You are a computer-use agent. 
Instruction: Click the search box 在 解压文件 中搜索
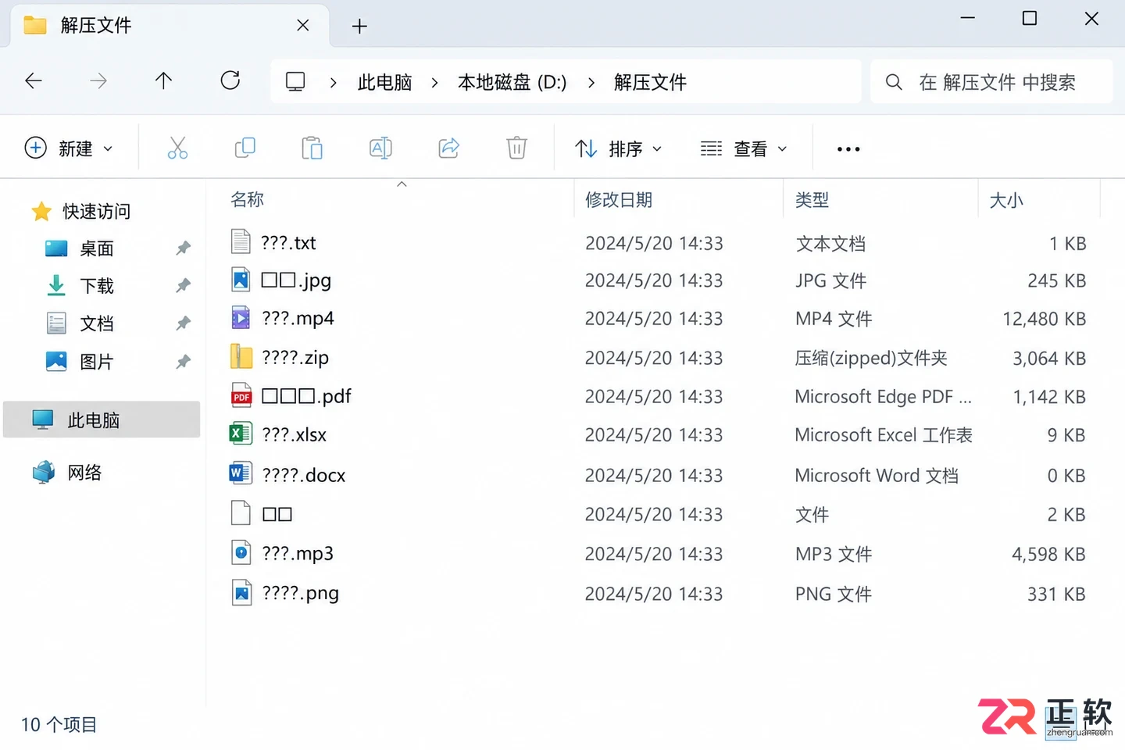point(991,82)
